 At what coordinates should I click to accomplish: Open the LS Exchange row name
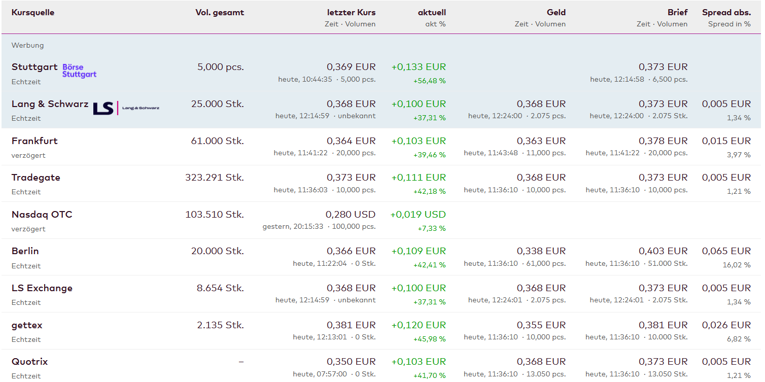[x=42, y=288]
